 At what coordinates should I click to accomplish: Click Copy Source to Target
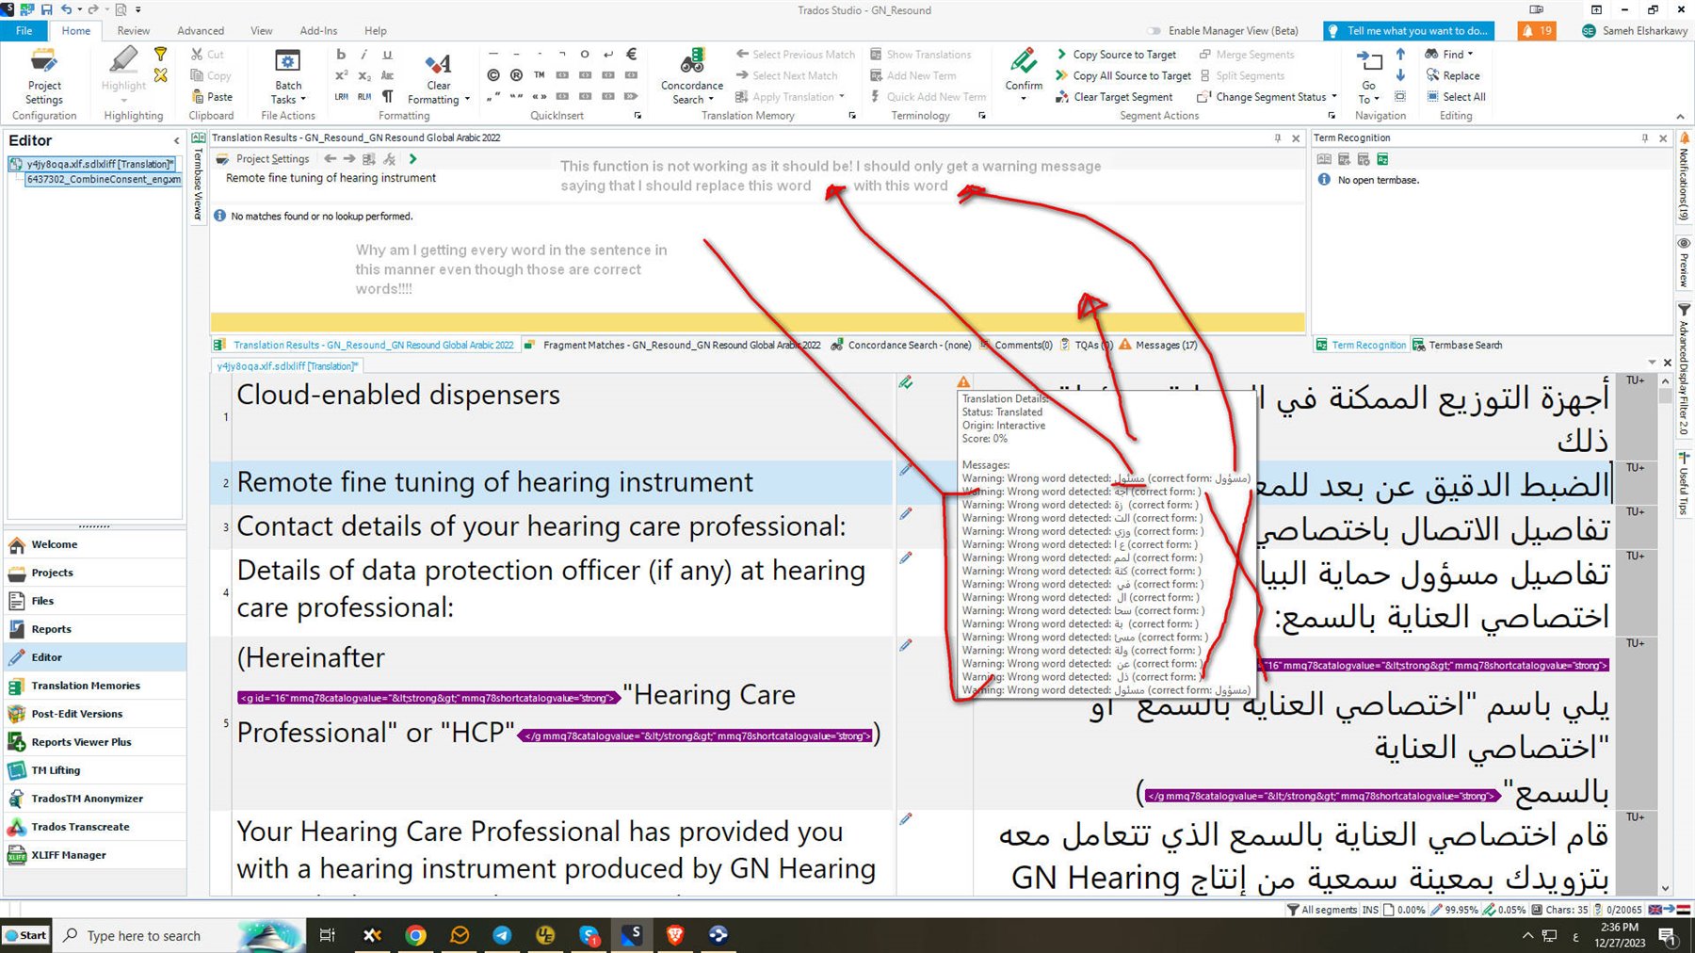click(x=1116, y=55)
